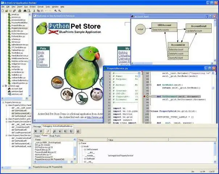
Task: Click the reptile thumbnail in Pet Store page
Action: coord(82,98)
